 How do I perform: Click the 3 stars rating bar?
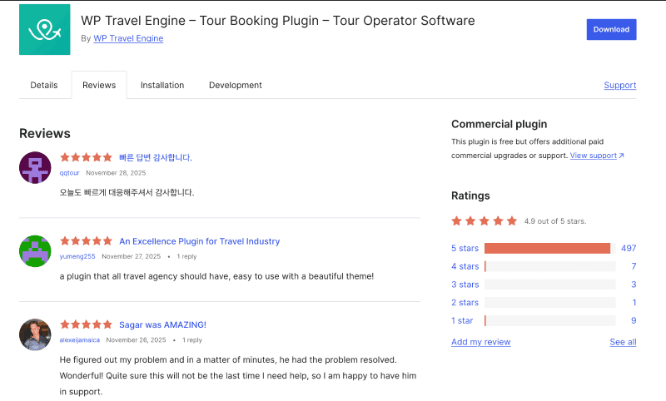(x=549, y=285)
